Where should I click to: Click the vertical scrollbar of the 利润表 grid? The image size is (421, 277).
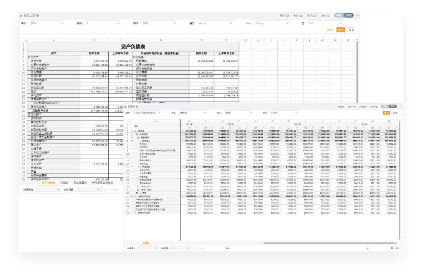tap(399, 180)
